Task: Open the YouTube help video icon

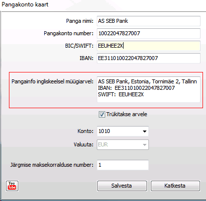Action: 12,186
